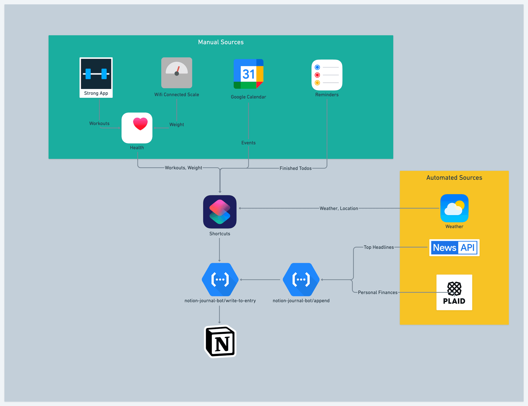Select the Weather, Location arrow label
This screenshot has height=406, width=528.
coord(339,208)
